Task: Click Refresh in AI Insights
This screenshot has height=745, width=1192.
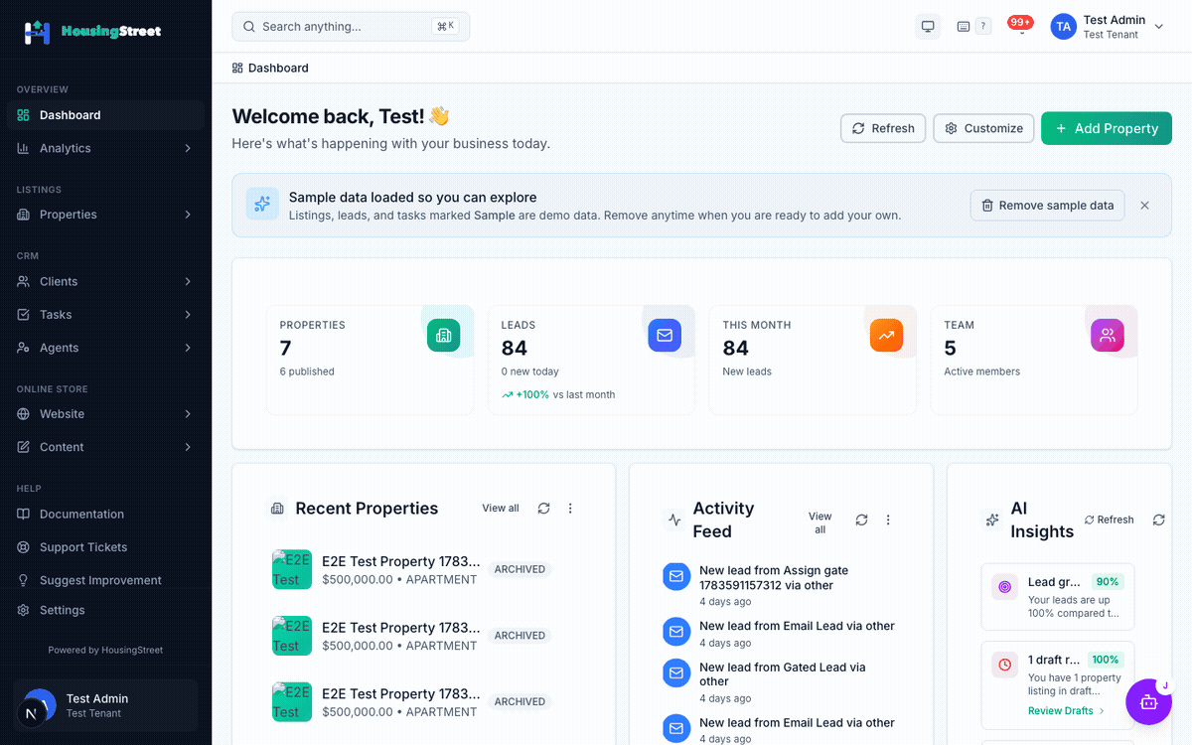Action: (x=1109, y=520)
